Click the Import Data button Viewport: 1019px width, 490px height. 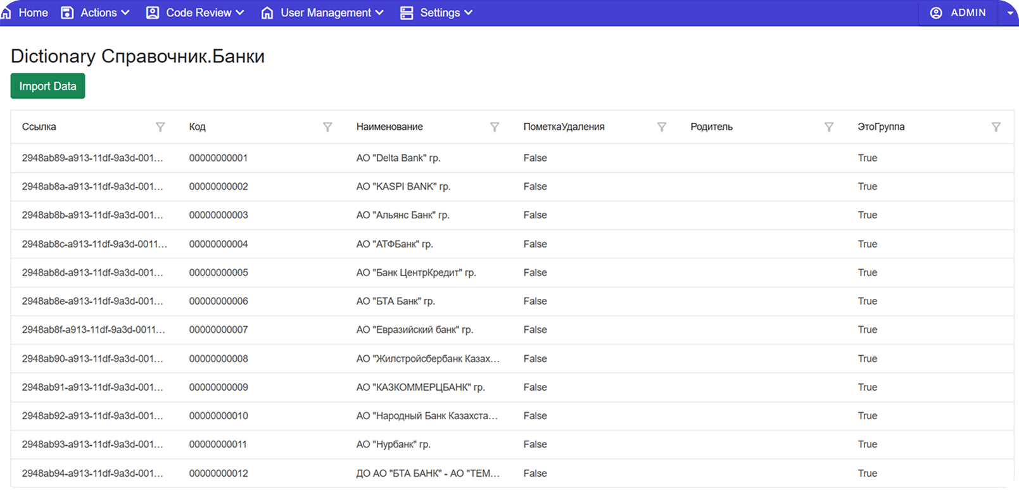point(47,86)
